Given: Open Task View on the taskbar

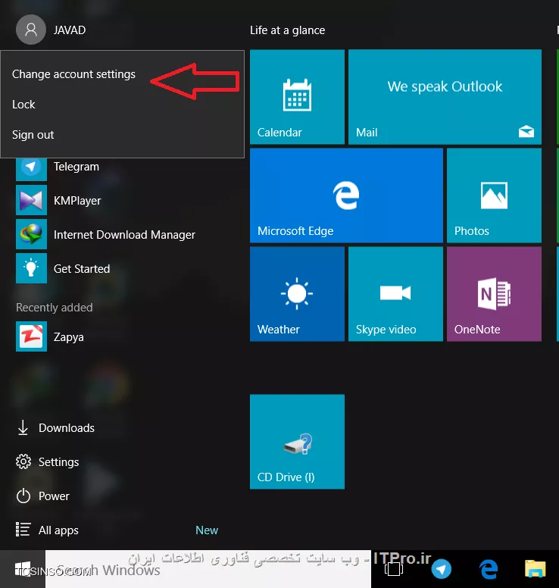Looking at the screenshot, I should pyautogui.click(x=394, y=569).
